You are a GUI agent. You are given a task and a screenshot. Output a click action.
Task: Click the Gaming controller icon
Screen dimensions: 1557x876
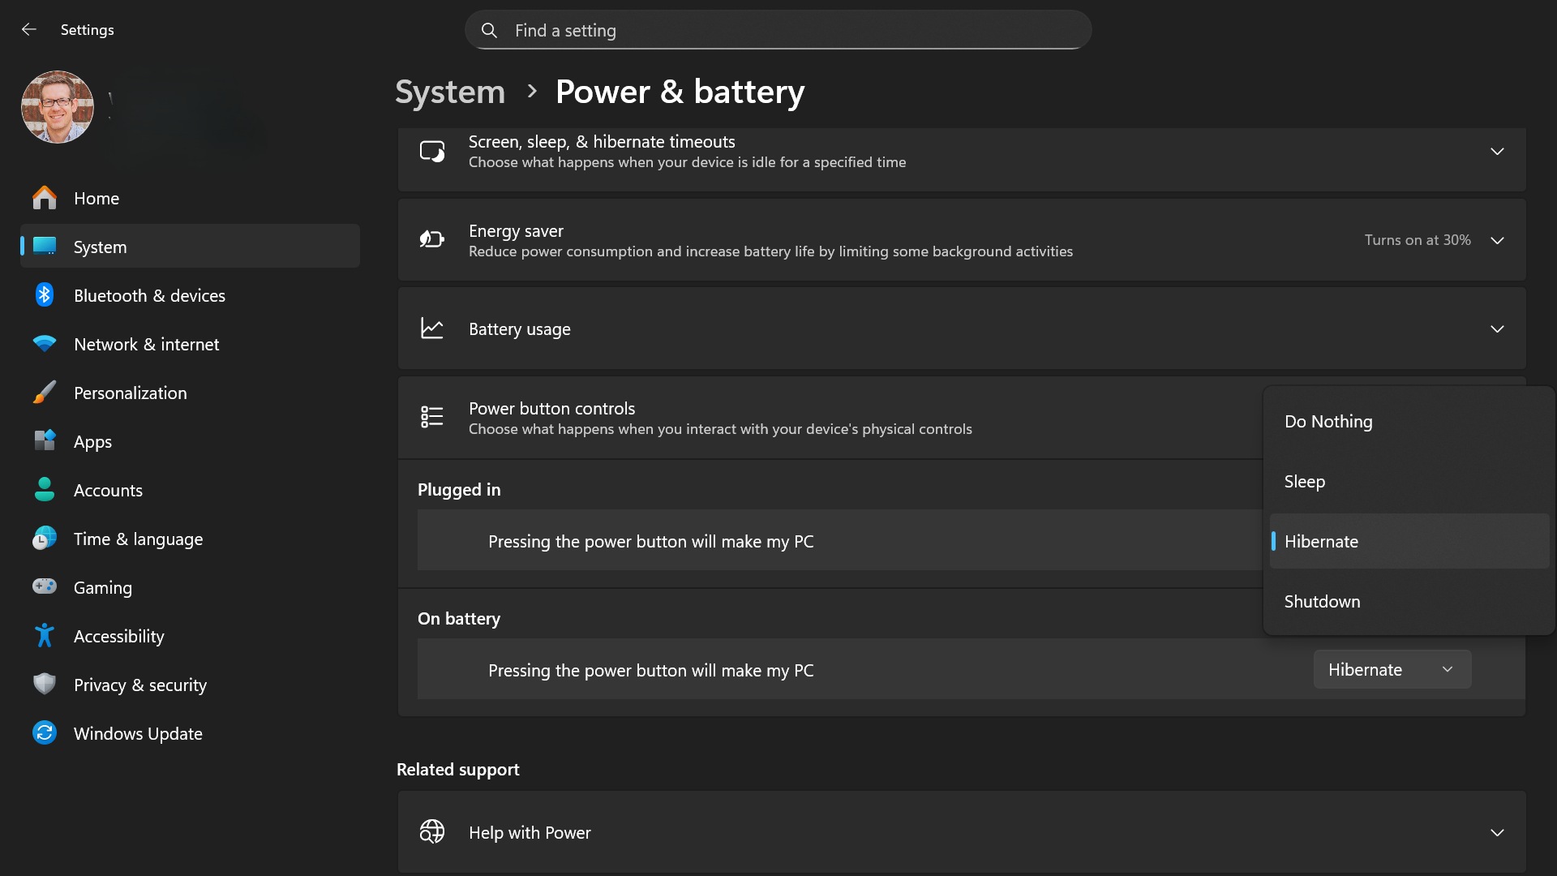point(45,586)
